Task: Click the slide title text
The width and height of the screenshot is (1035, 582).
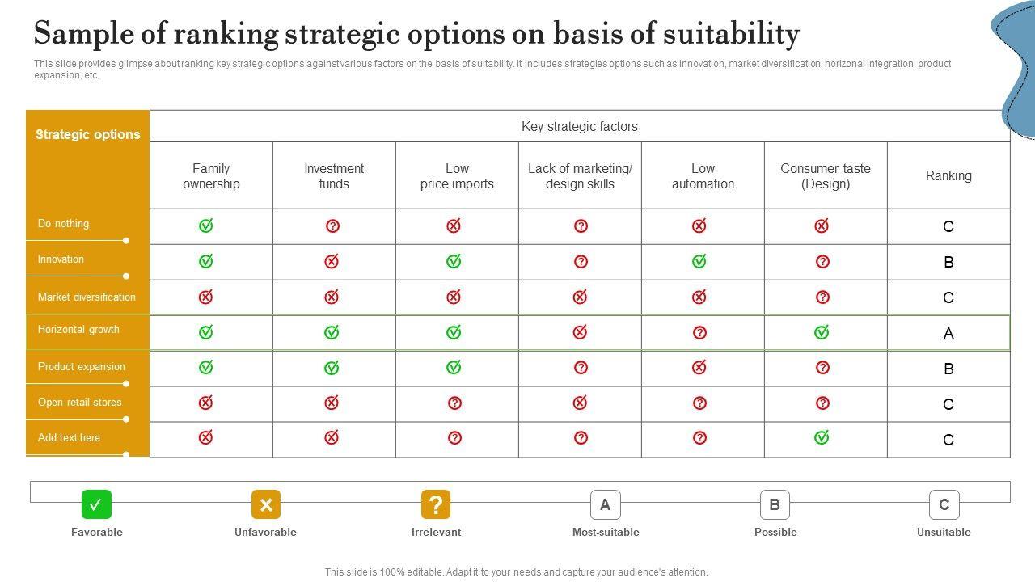Action: [x=416, y=34]
